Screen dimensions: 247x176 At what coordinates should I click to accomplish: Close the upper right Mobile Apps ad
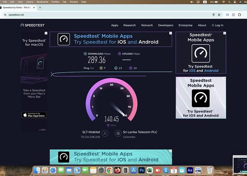(x=225, y=33)
